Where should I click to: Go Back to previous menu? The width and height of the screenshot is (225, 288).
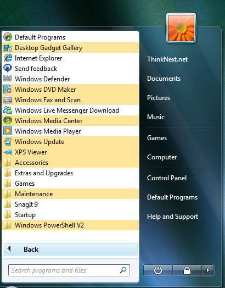[70, 249]
